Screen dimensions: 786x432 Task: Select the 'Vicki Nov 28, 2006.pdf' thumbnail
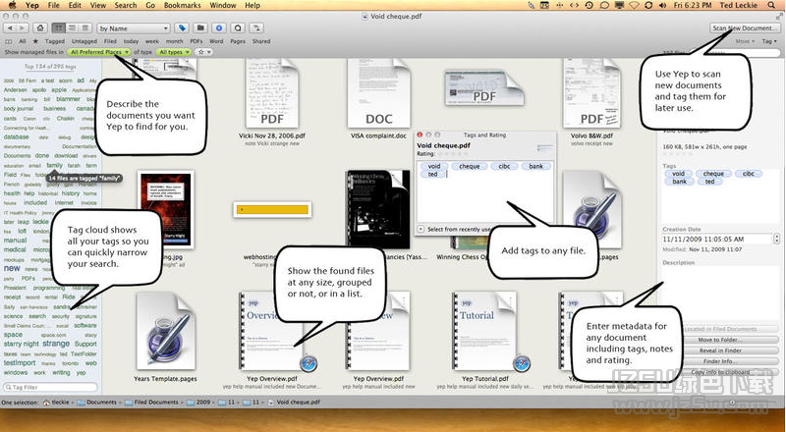coord(272,93)
